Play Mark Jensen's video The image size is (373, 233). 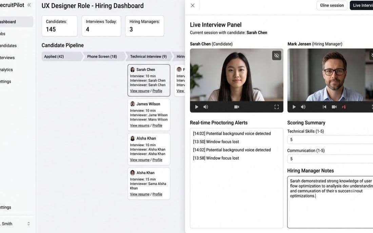click(294, 107)
